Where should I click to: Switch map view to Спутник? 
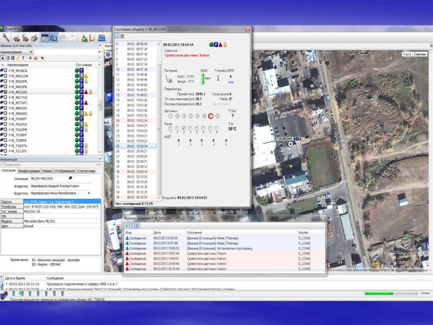pos(419,54)
